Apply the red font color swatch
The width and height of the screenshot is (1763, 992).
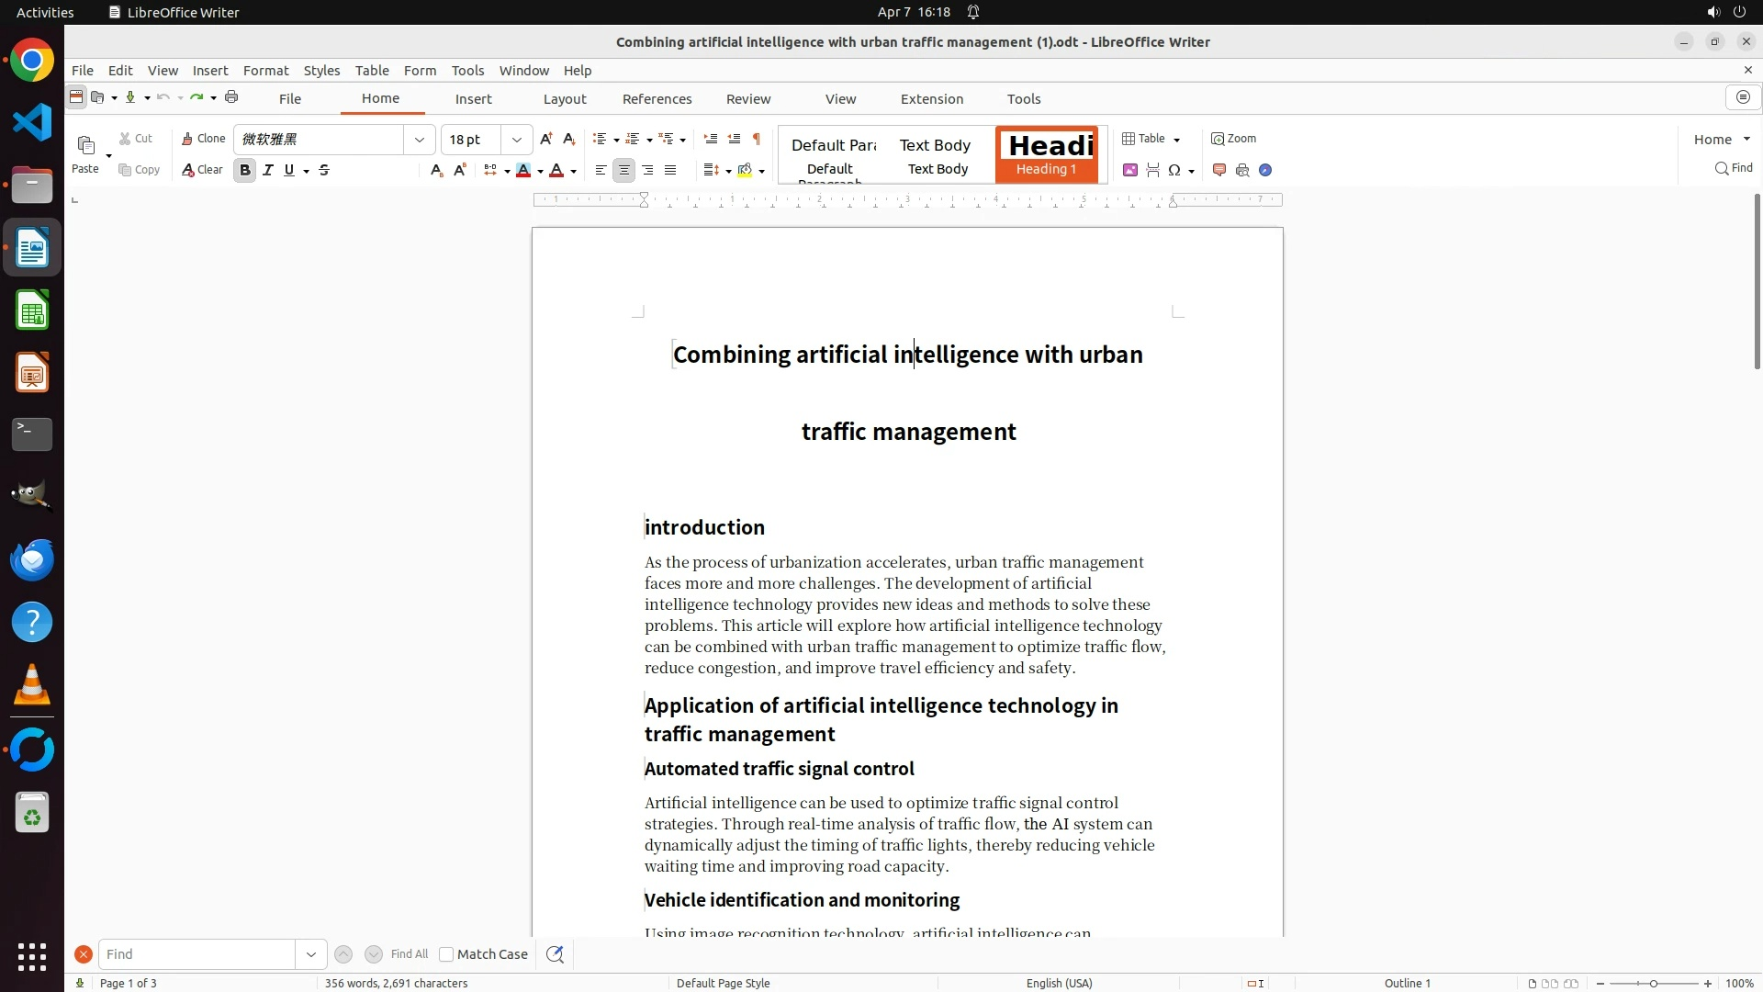[556, 170]
